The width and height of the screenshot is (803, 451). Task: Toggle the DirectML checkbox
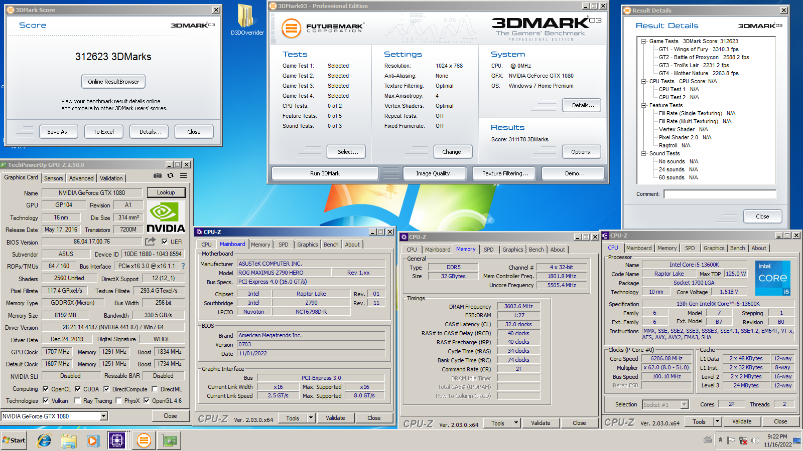[x=155, y=389]
